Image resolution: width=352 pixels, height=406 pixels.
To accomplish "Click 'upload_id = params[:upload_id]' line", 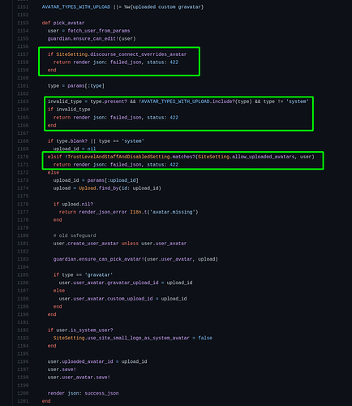I will pyautogui.click(x=96, y=180).
